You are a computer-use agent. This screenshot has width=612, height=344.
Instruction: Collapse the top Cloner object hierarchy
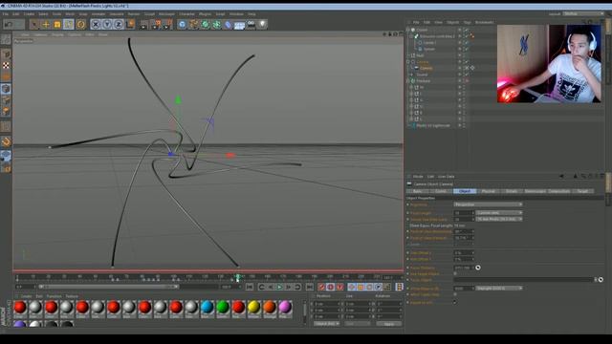[x=408, y=30]
